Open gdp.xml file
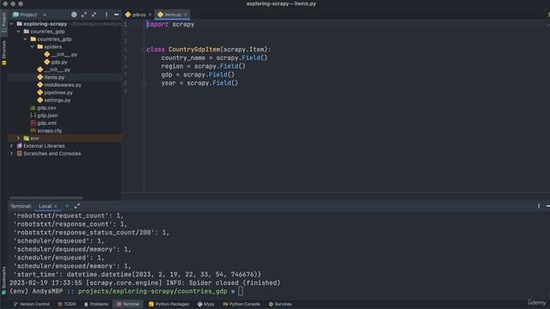 click(46, 123)
